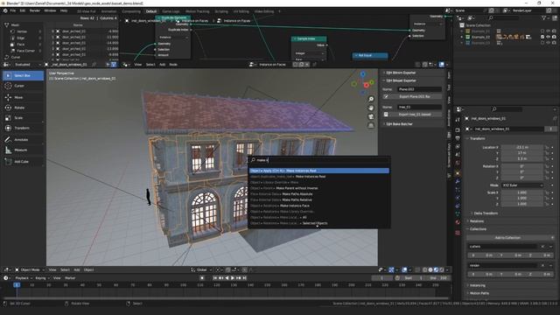Click the Scale X value field

pyautogui.click(x=521, y=192)
